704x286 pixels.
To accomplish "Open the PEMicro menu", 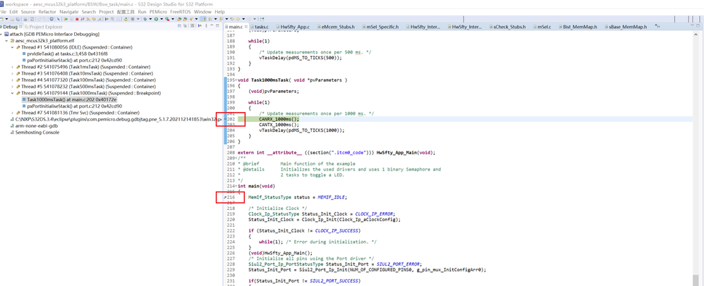I will (x=158, y=12).
